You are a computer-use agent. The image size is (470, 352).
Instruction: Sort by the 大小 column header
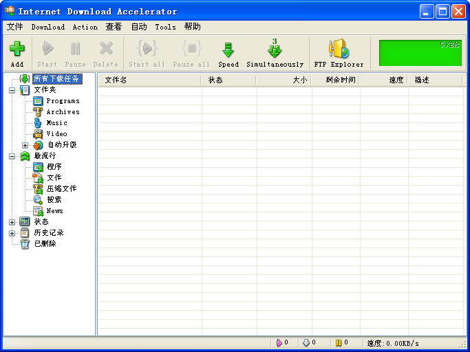[284, 80]
